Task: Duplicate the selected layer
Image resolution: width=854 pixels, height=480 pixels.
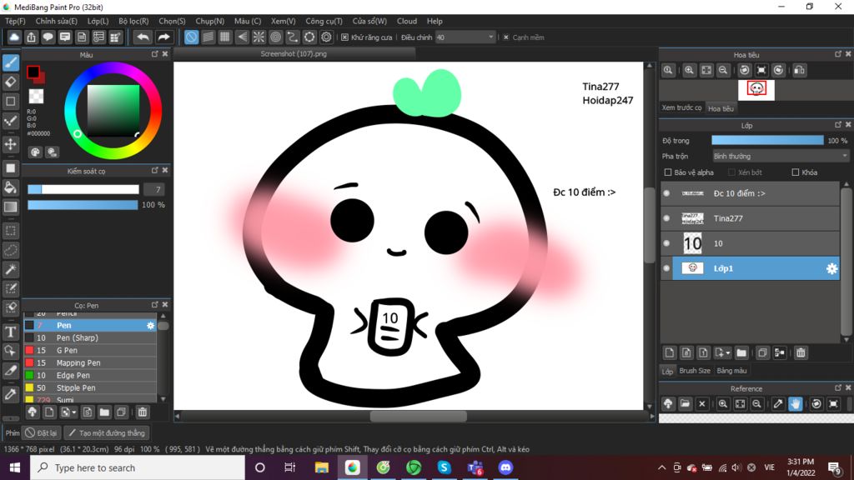Action: (762, 352)
